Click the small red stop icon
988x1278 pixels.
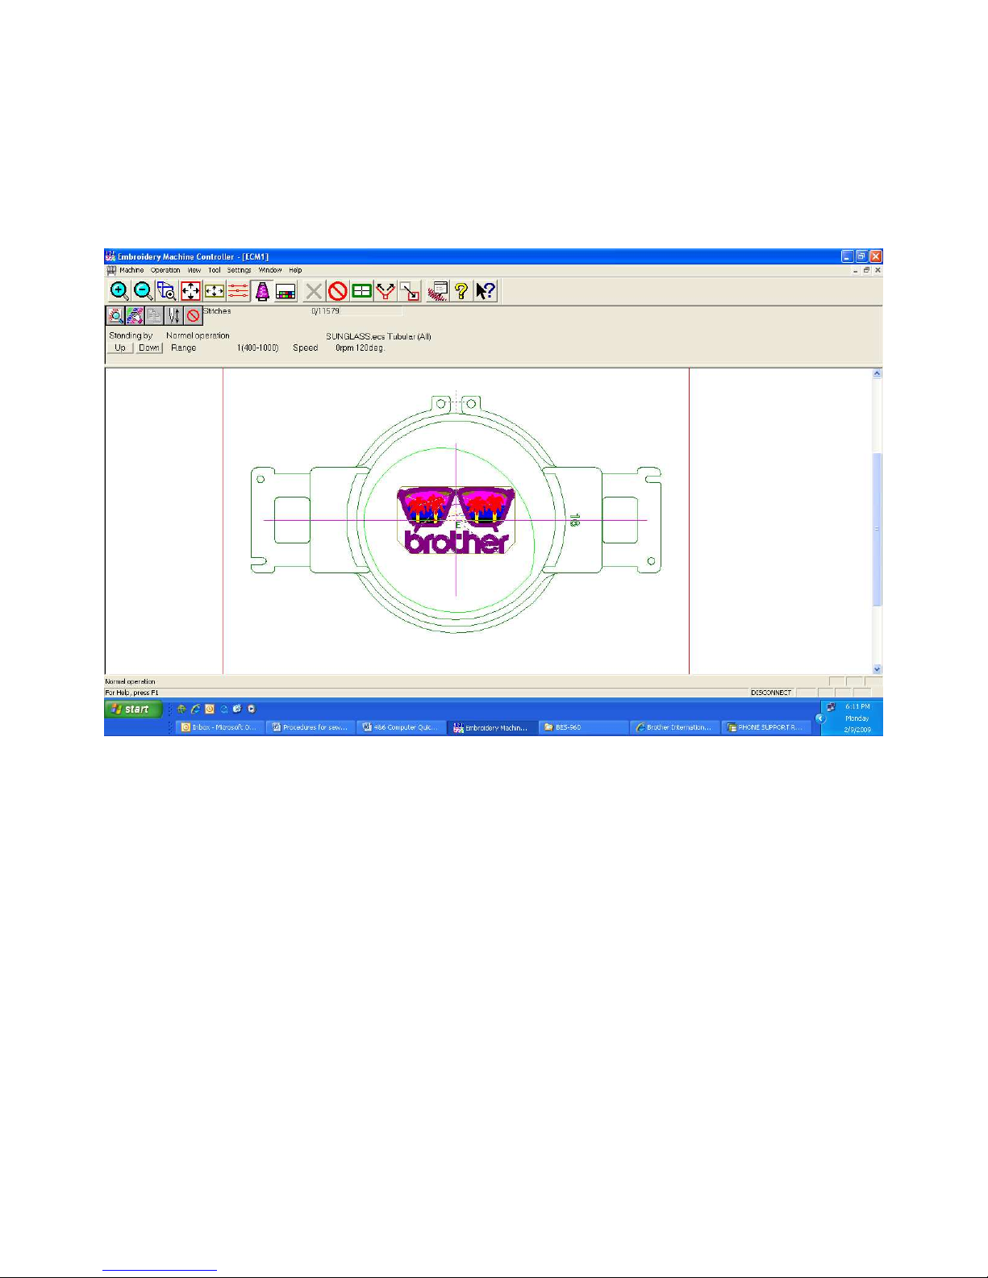pos(193,315)
